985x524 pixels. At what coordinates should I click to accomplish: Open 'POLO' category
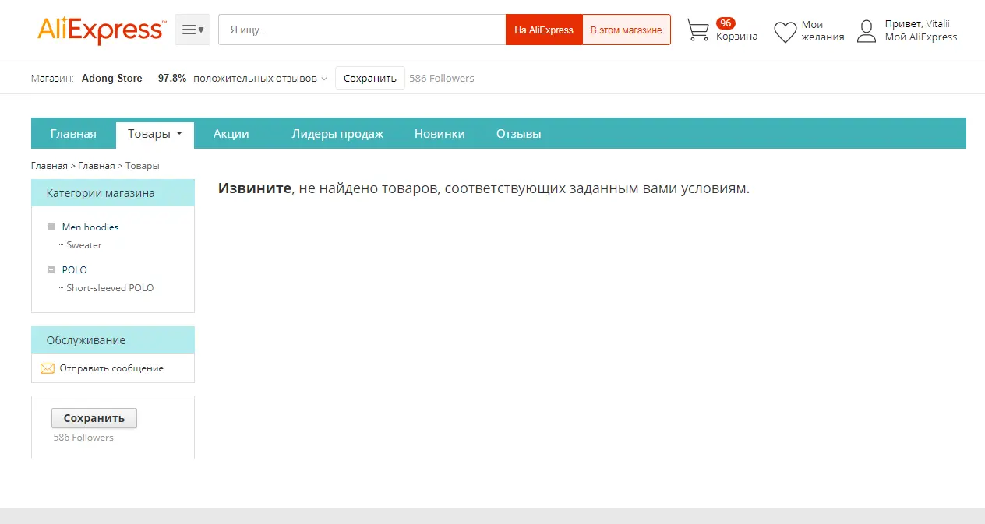pyautogui.click(x=75, y=270)
